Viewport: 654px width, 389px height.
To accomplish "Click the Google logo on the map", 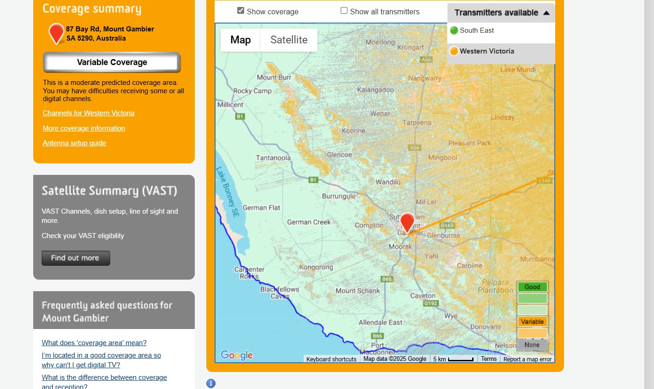I will point(237,355).
